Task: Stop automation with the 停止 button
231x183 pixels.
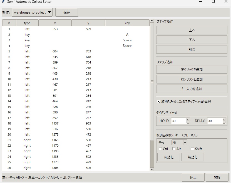Action: point(193,177)
